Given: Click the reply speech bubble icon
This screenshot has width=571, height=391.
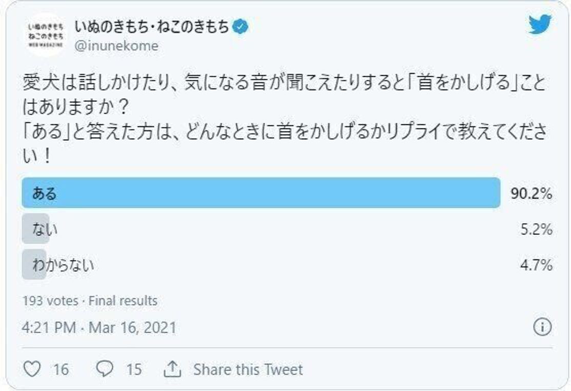Looking at the screenshot, I should point(105,369).
